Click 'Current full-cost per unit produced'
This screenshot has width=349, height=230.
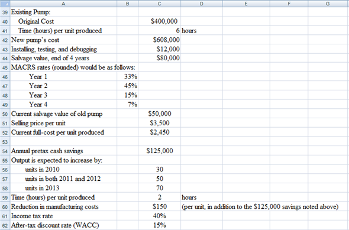pos(63,132)
